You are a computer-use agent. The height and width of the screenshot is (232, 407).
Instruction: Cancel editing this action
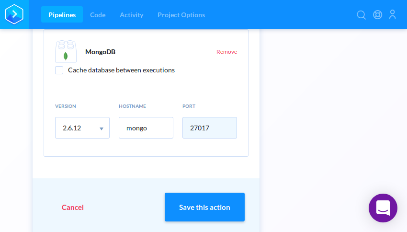(x=73, y=208)
